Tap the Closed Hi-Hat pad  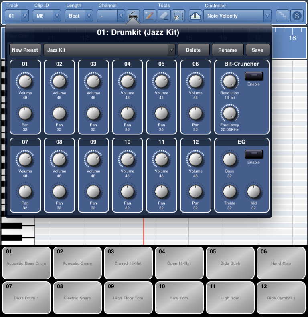click(x=128, y=263)
